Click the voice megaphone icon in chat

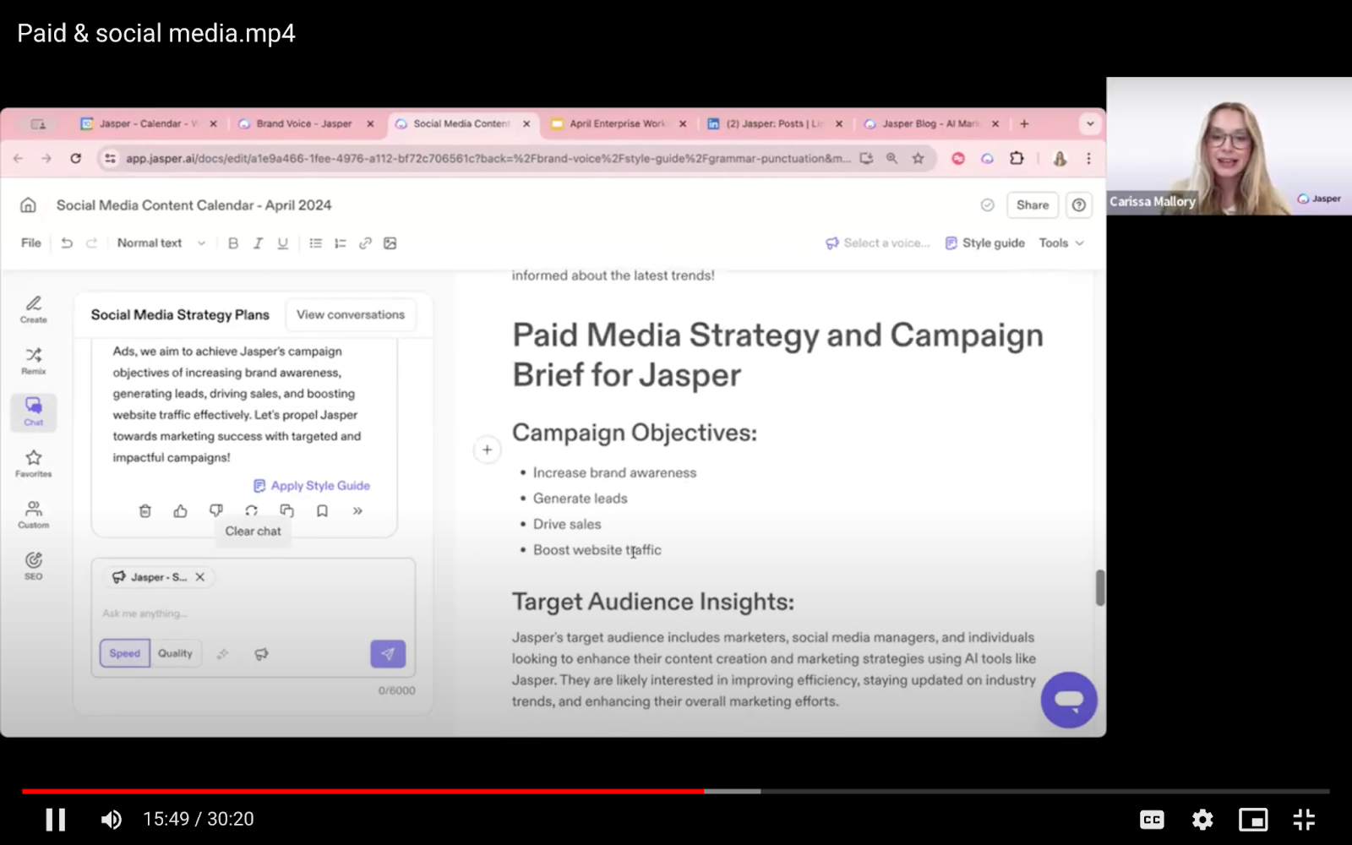(x=262, y=654)
